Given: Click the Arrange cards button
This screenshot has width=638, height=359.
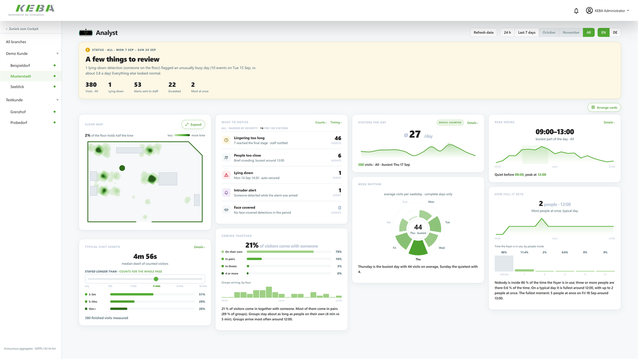Looking at the screenshot, I should (604, 107).
